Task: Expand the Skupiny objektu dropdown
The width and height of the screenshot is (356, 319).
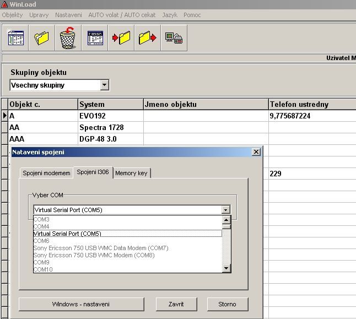Action: (105, 85)
